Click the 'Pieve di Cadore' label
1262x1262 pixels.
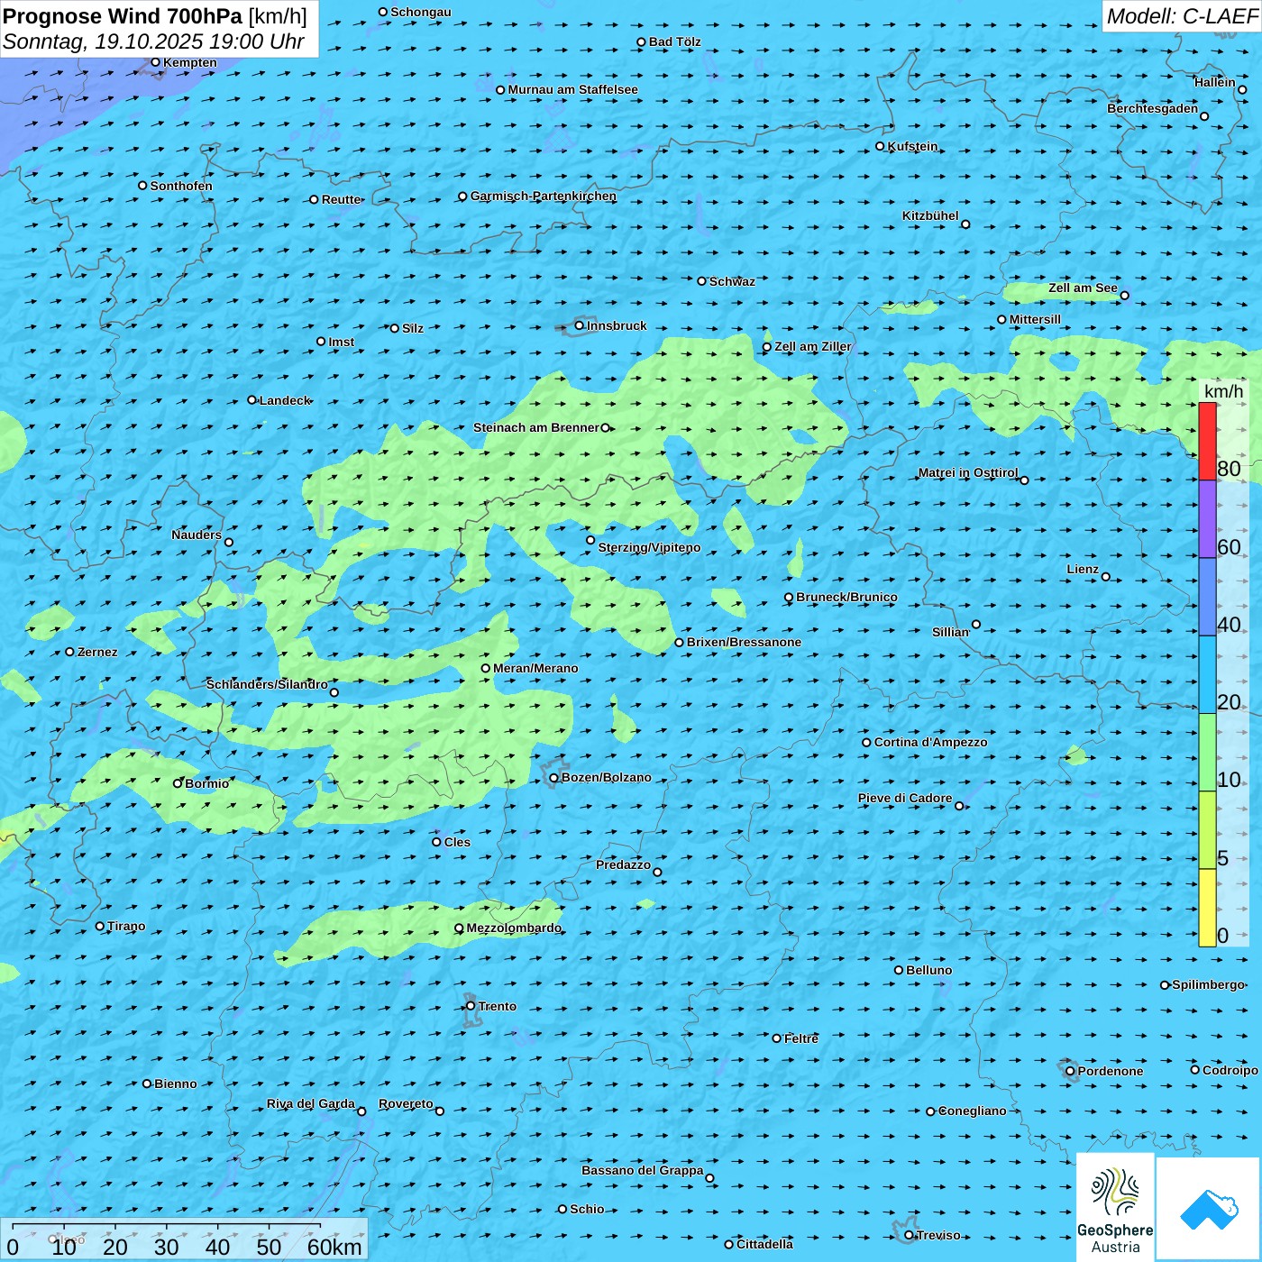(x=905, y=798)
